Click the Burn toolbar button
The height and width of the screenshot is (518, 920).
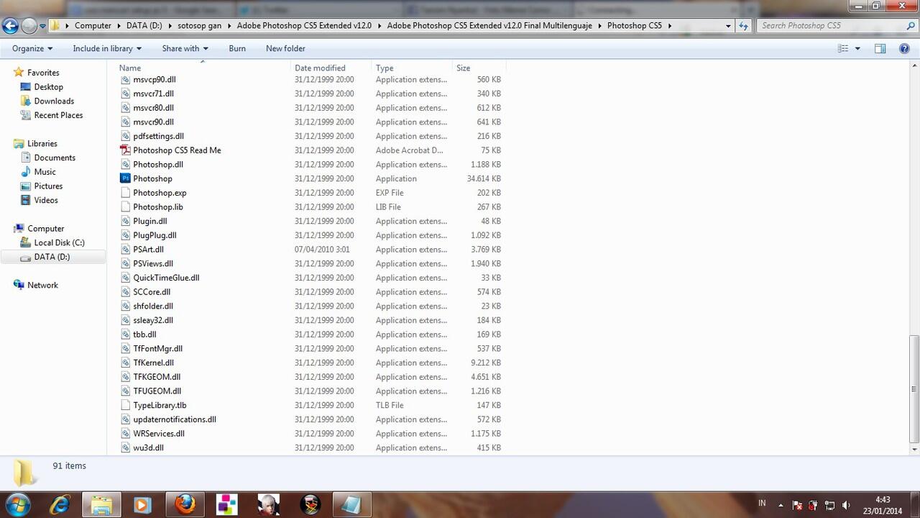click(237, 48)
